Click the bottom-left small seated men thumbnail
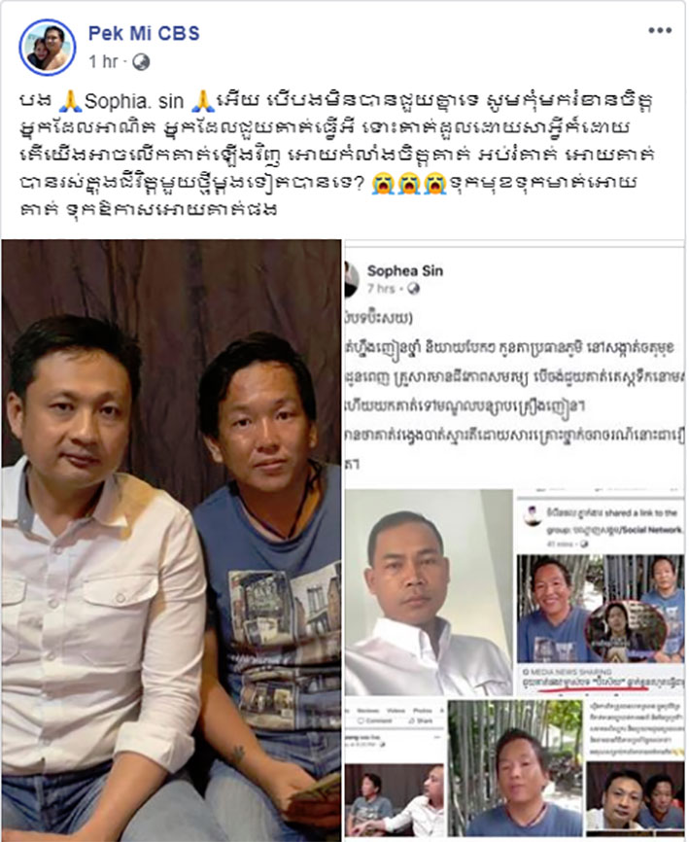 pos(395,800)
